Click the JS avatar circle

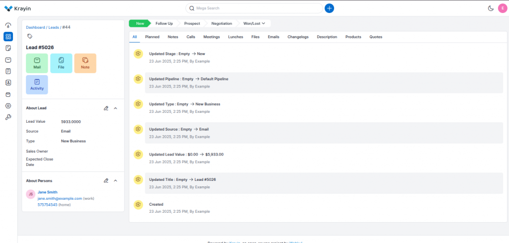30,194
